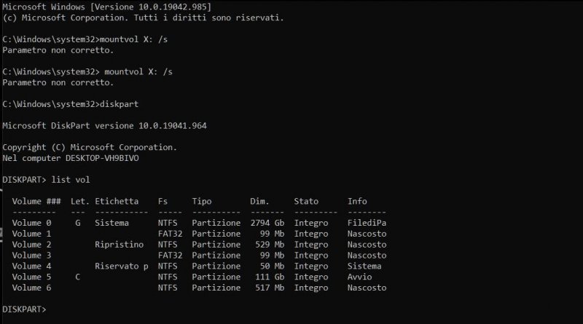Click the "Volume ###" column header

coord(36,200)
